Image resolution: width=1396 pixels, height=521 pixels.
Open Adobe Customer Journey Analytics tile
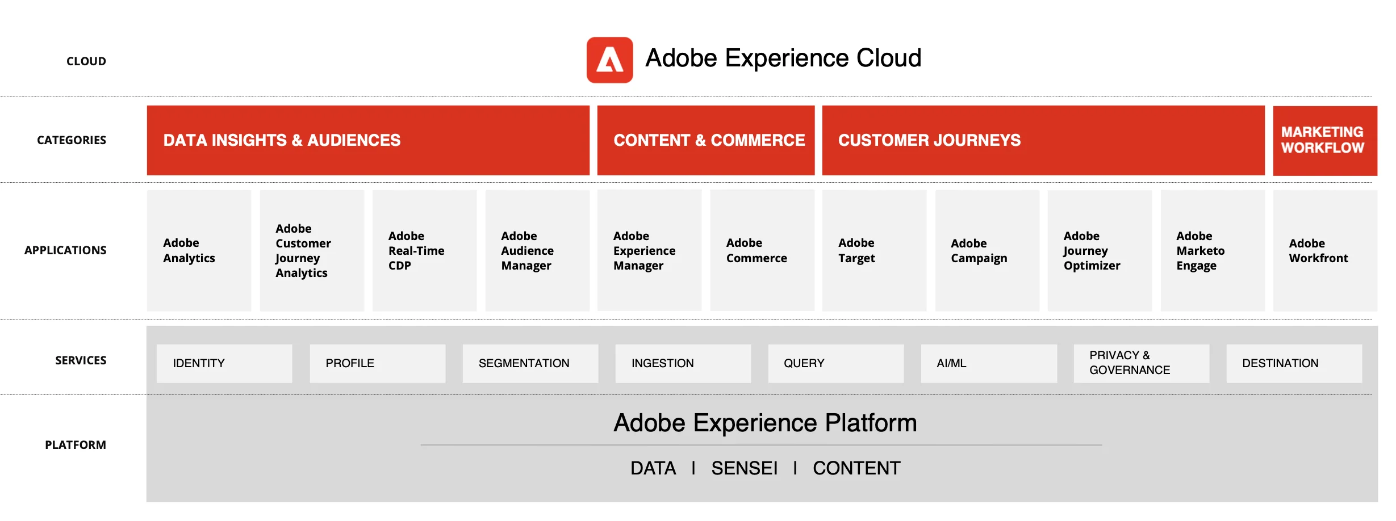[x=312, y=250]
